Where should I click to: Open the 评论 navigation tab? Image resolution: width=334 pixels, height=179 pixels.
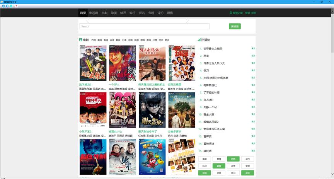160,13
